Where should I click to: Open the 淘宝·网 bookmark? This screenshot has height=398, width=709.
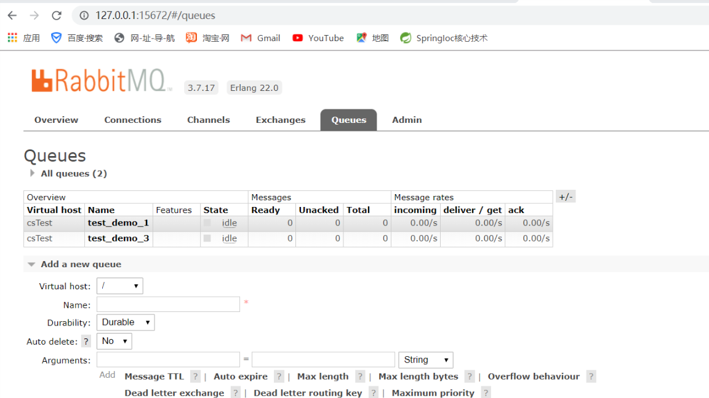point(207,38)
